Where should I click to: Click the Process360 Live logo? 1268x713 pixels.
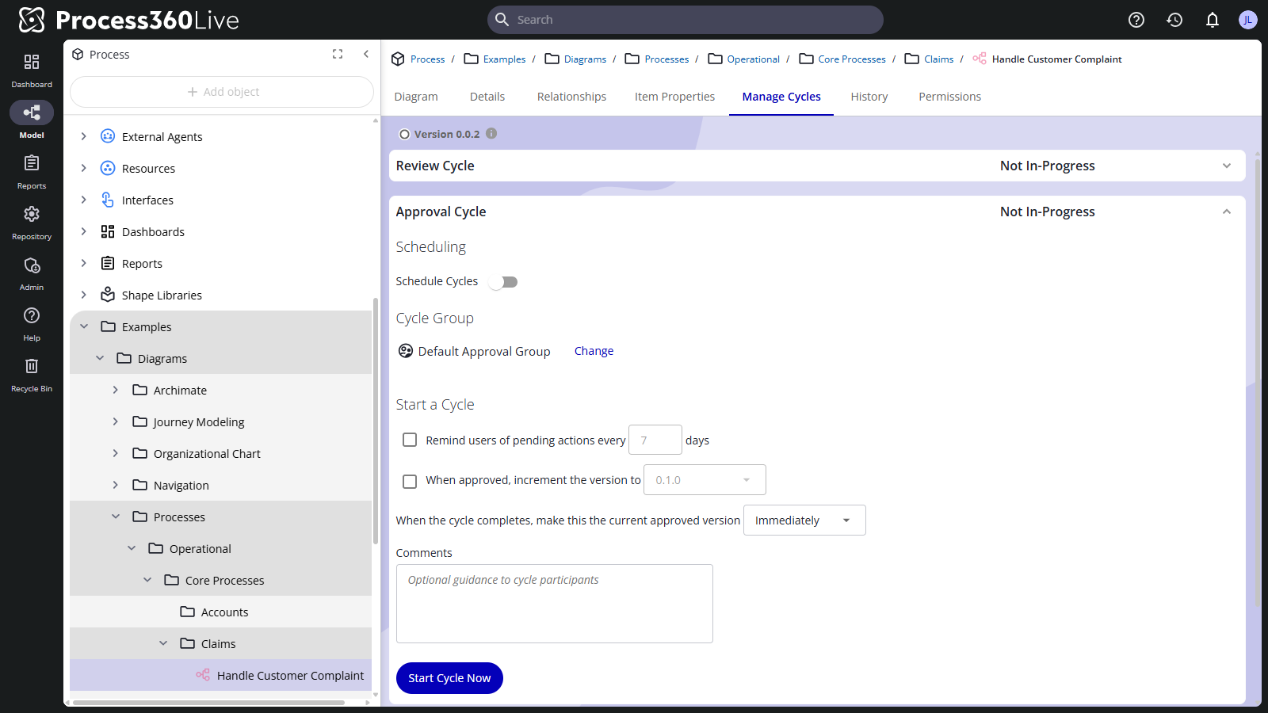coord(128,20)
